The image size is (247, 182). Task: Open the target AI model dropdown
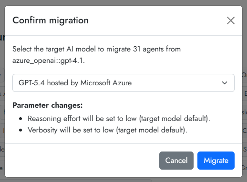[x=123, y=83]
